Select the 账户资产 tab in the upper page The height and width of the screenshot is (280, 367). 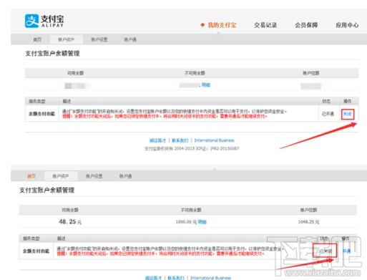pos(66,39)
